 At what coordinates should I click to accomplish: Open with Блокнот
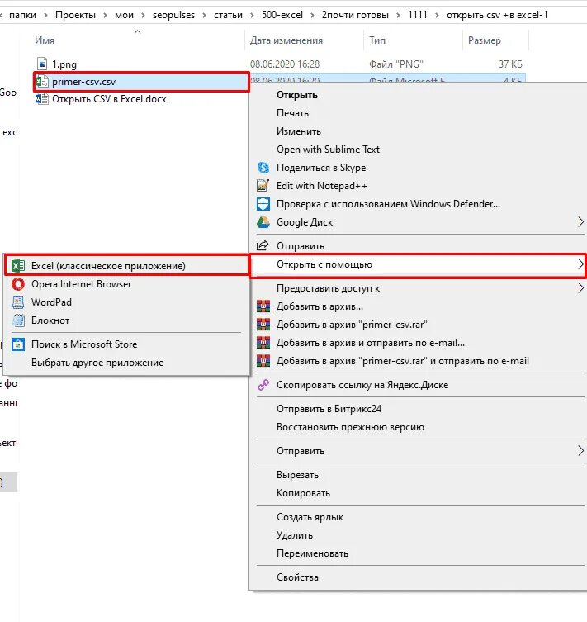pos(50,320)
